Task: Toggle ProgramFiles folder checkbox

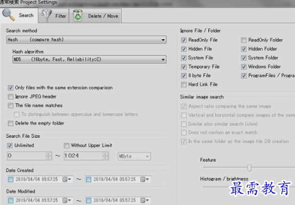Action: pyautogui.click(x=243, y=76)
